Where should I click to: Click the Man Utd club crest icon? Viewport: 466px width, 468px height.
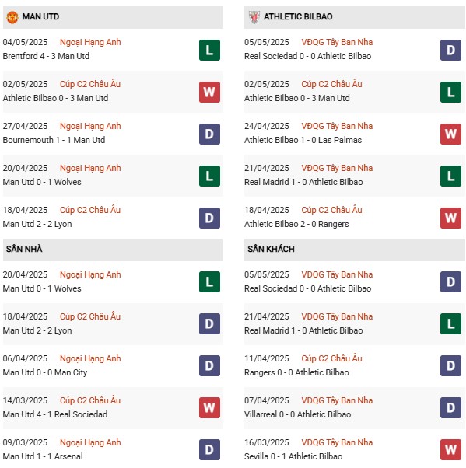[12, 17]
